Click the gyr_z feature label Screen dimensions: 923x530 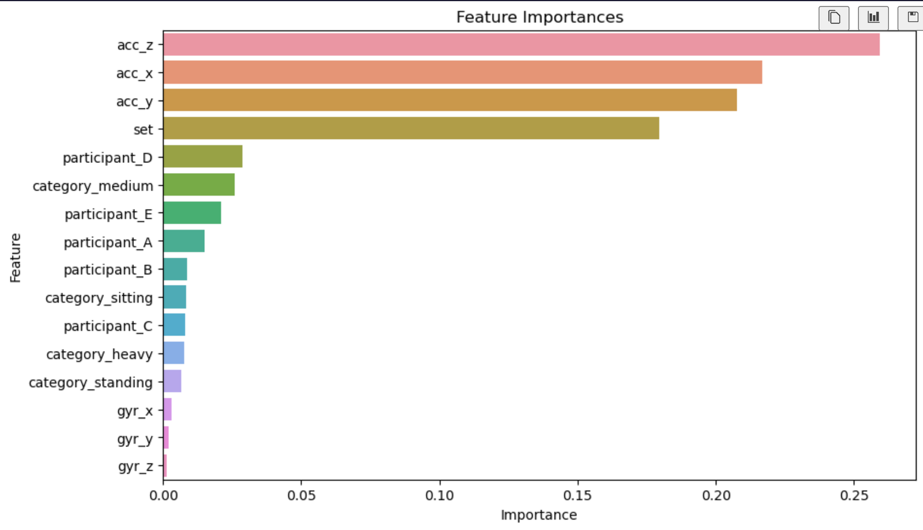[x=136, y=466]
